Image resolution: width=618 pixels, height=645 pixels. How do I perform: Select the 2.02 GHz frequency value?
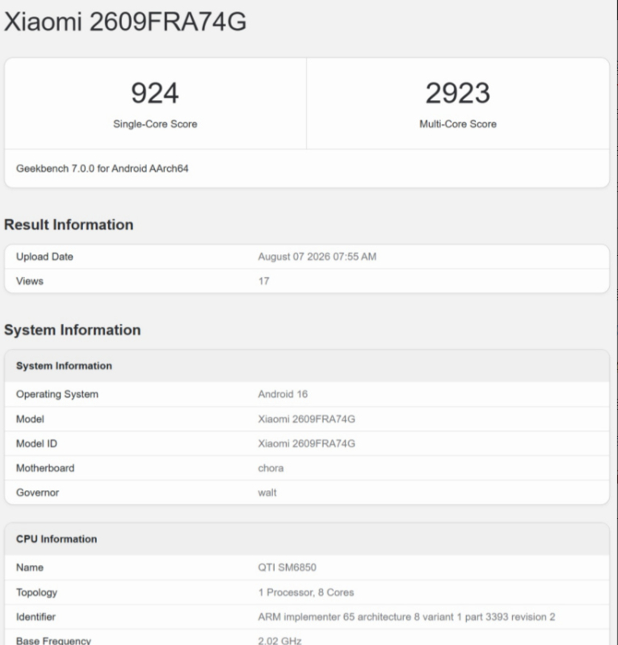[x=280, y=640]
